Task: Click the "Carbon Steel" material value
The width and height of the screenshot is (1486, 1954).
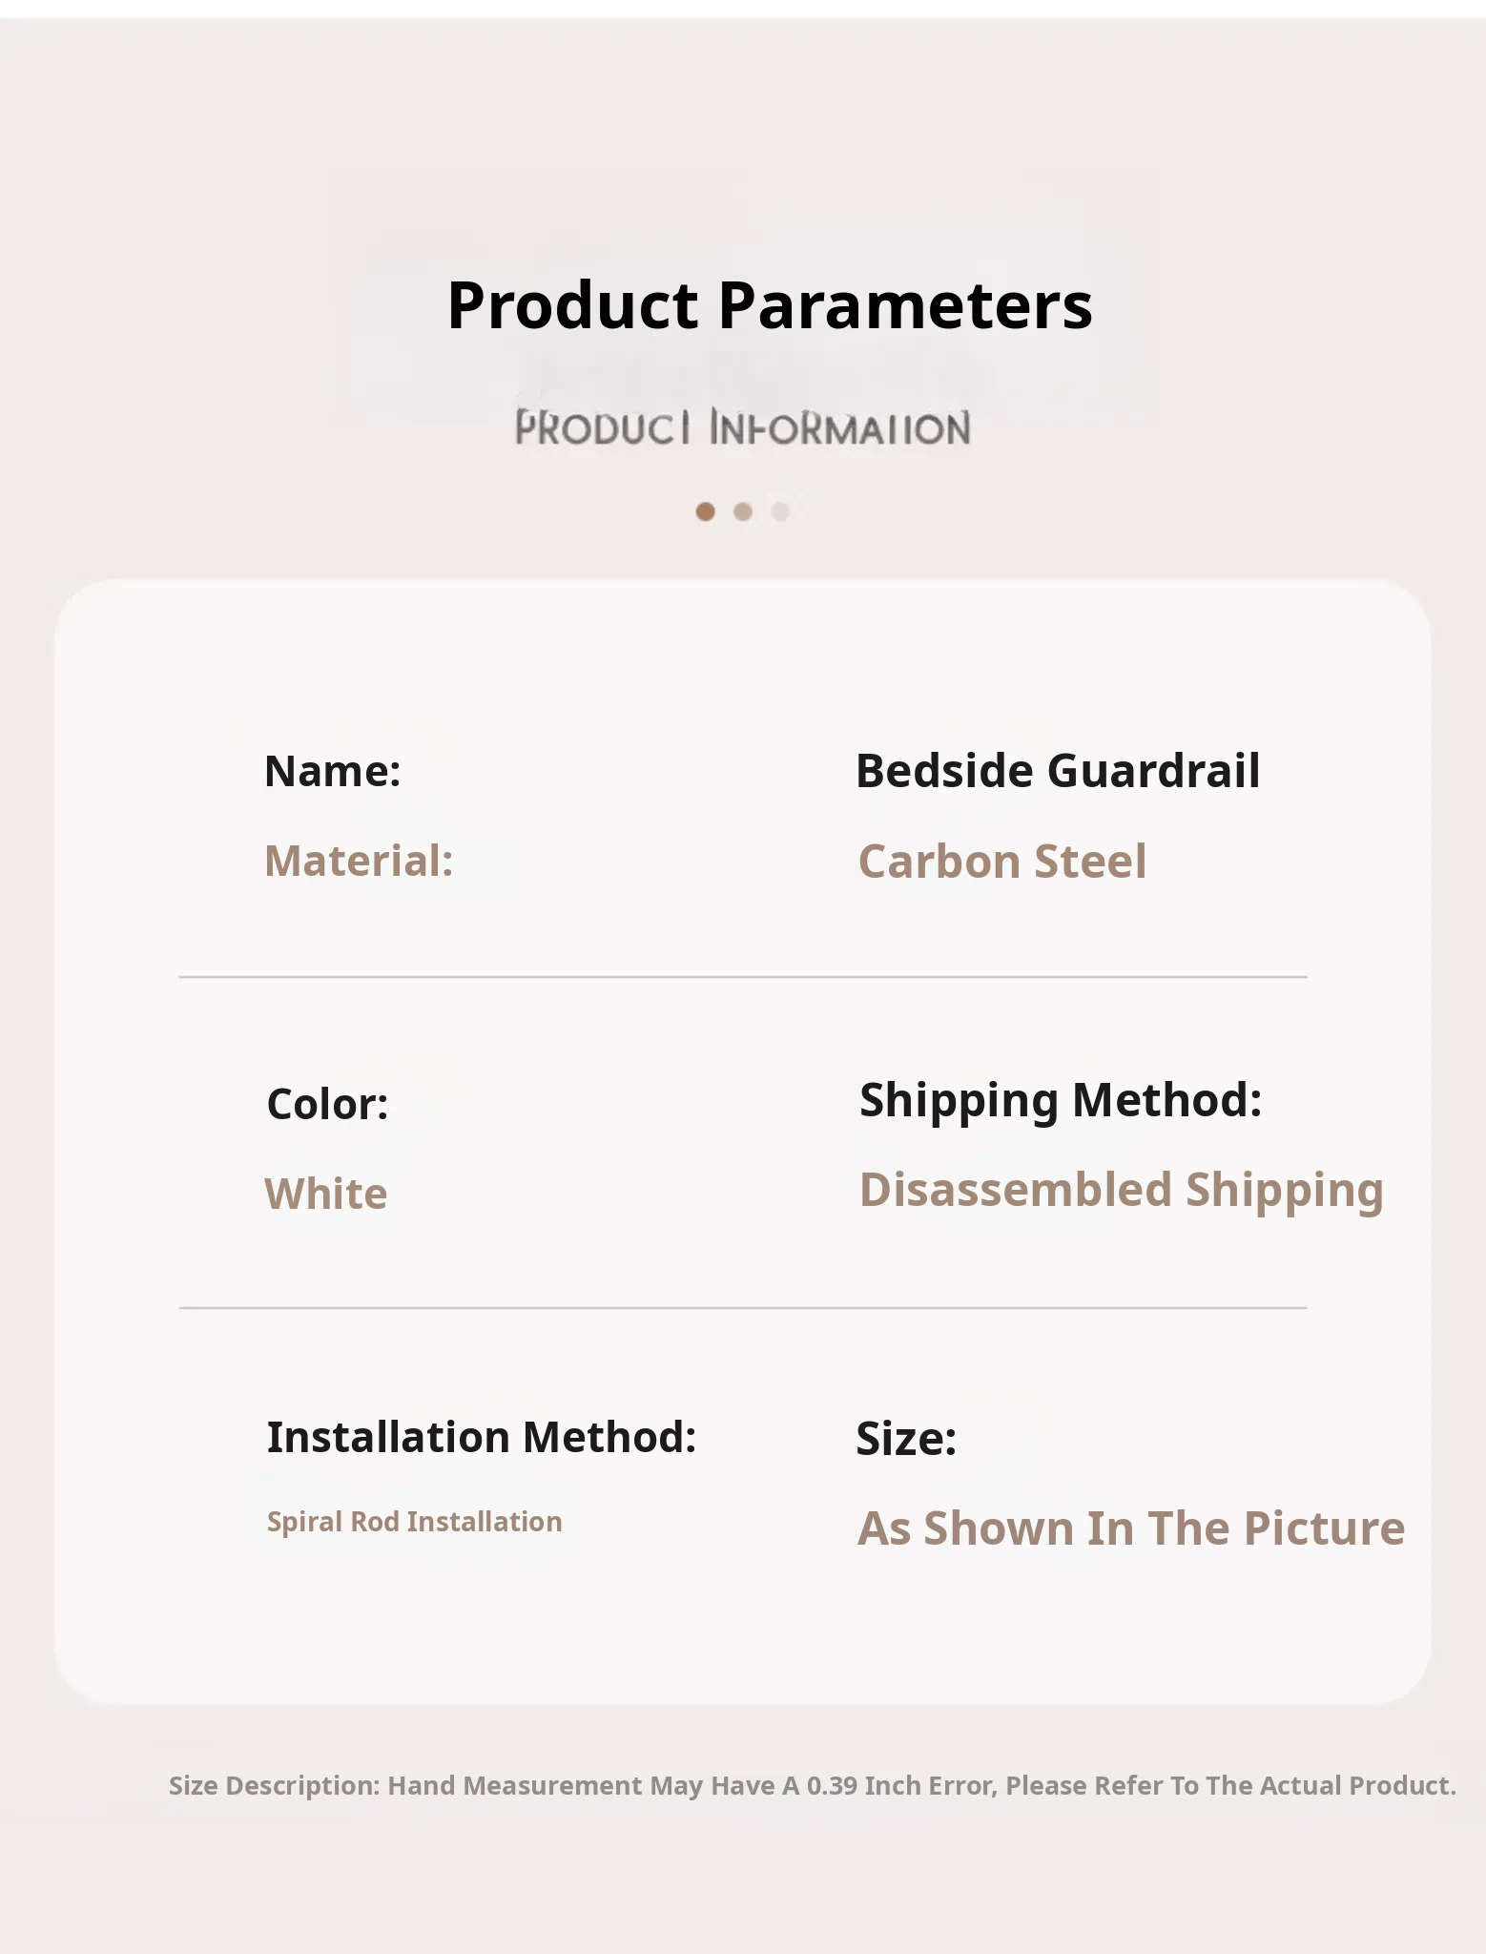Action: pyautogui.click(x=1002, y=862)
